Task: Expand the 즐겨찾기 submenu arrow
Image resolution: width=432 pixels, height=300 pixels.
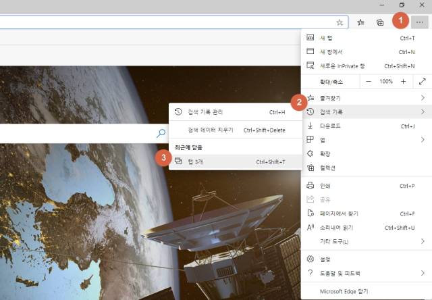Action: [423, 97]
